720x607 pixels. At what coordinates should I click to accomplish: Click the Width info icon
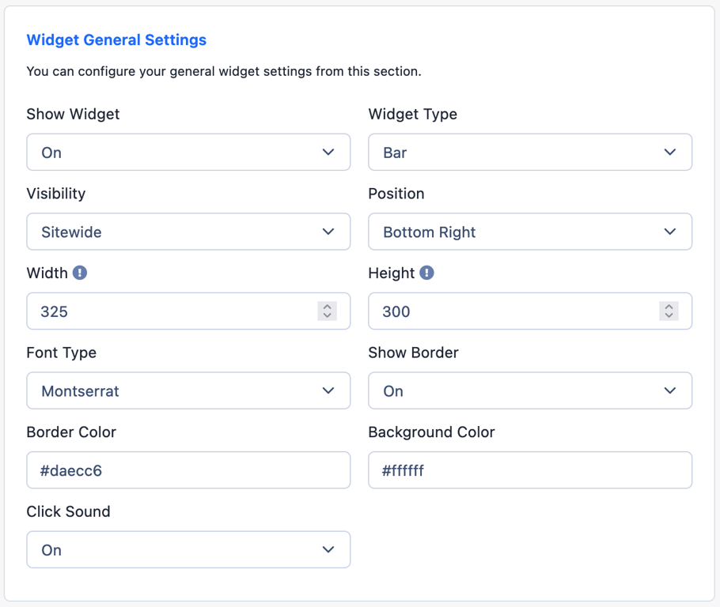click(x=80, y=273)
